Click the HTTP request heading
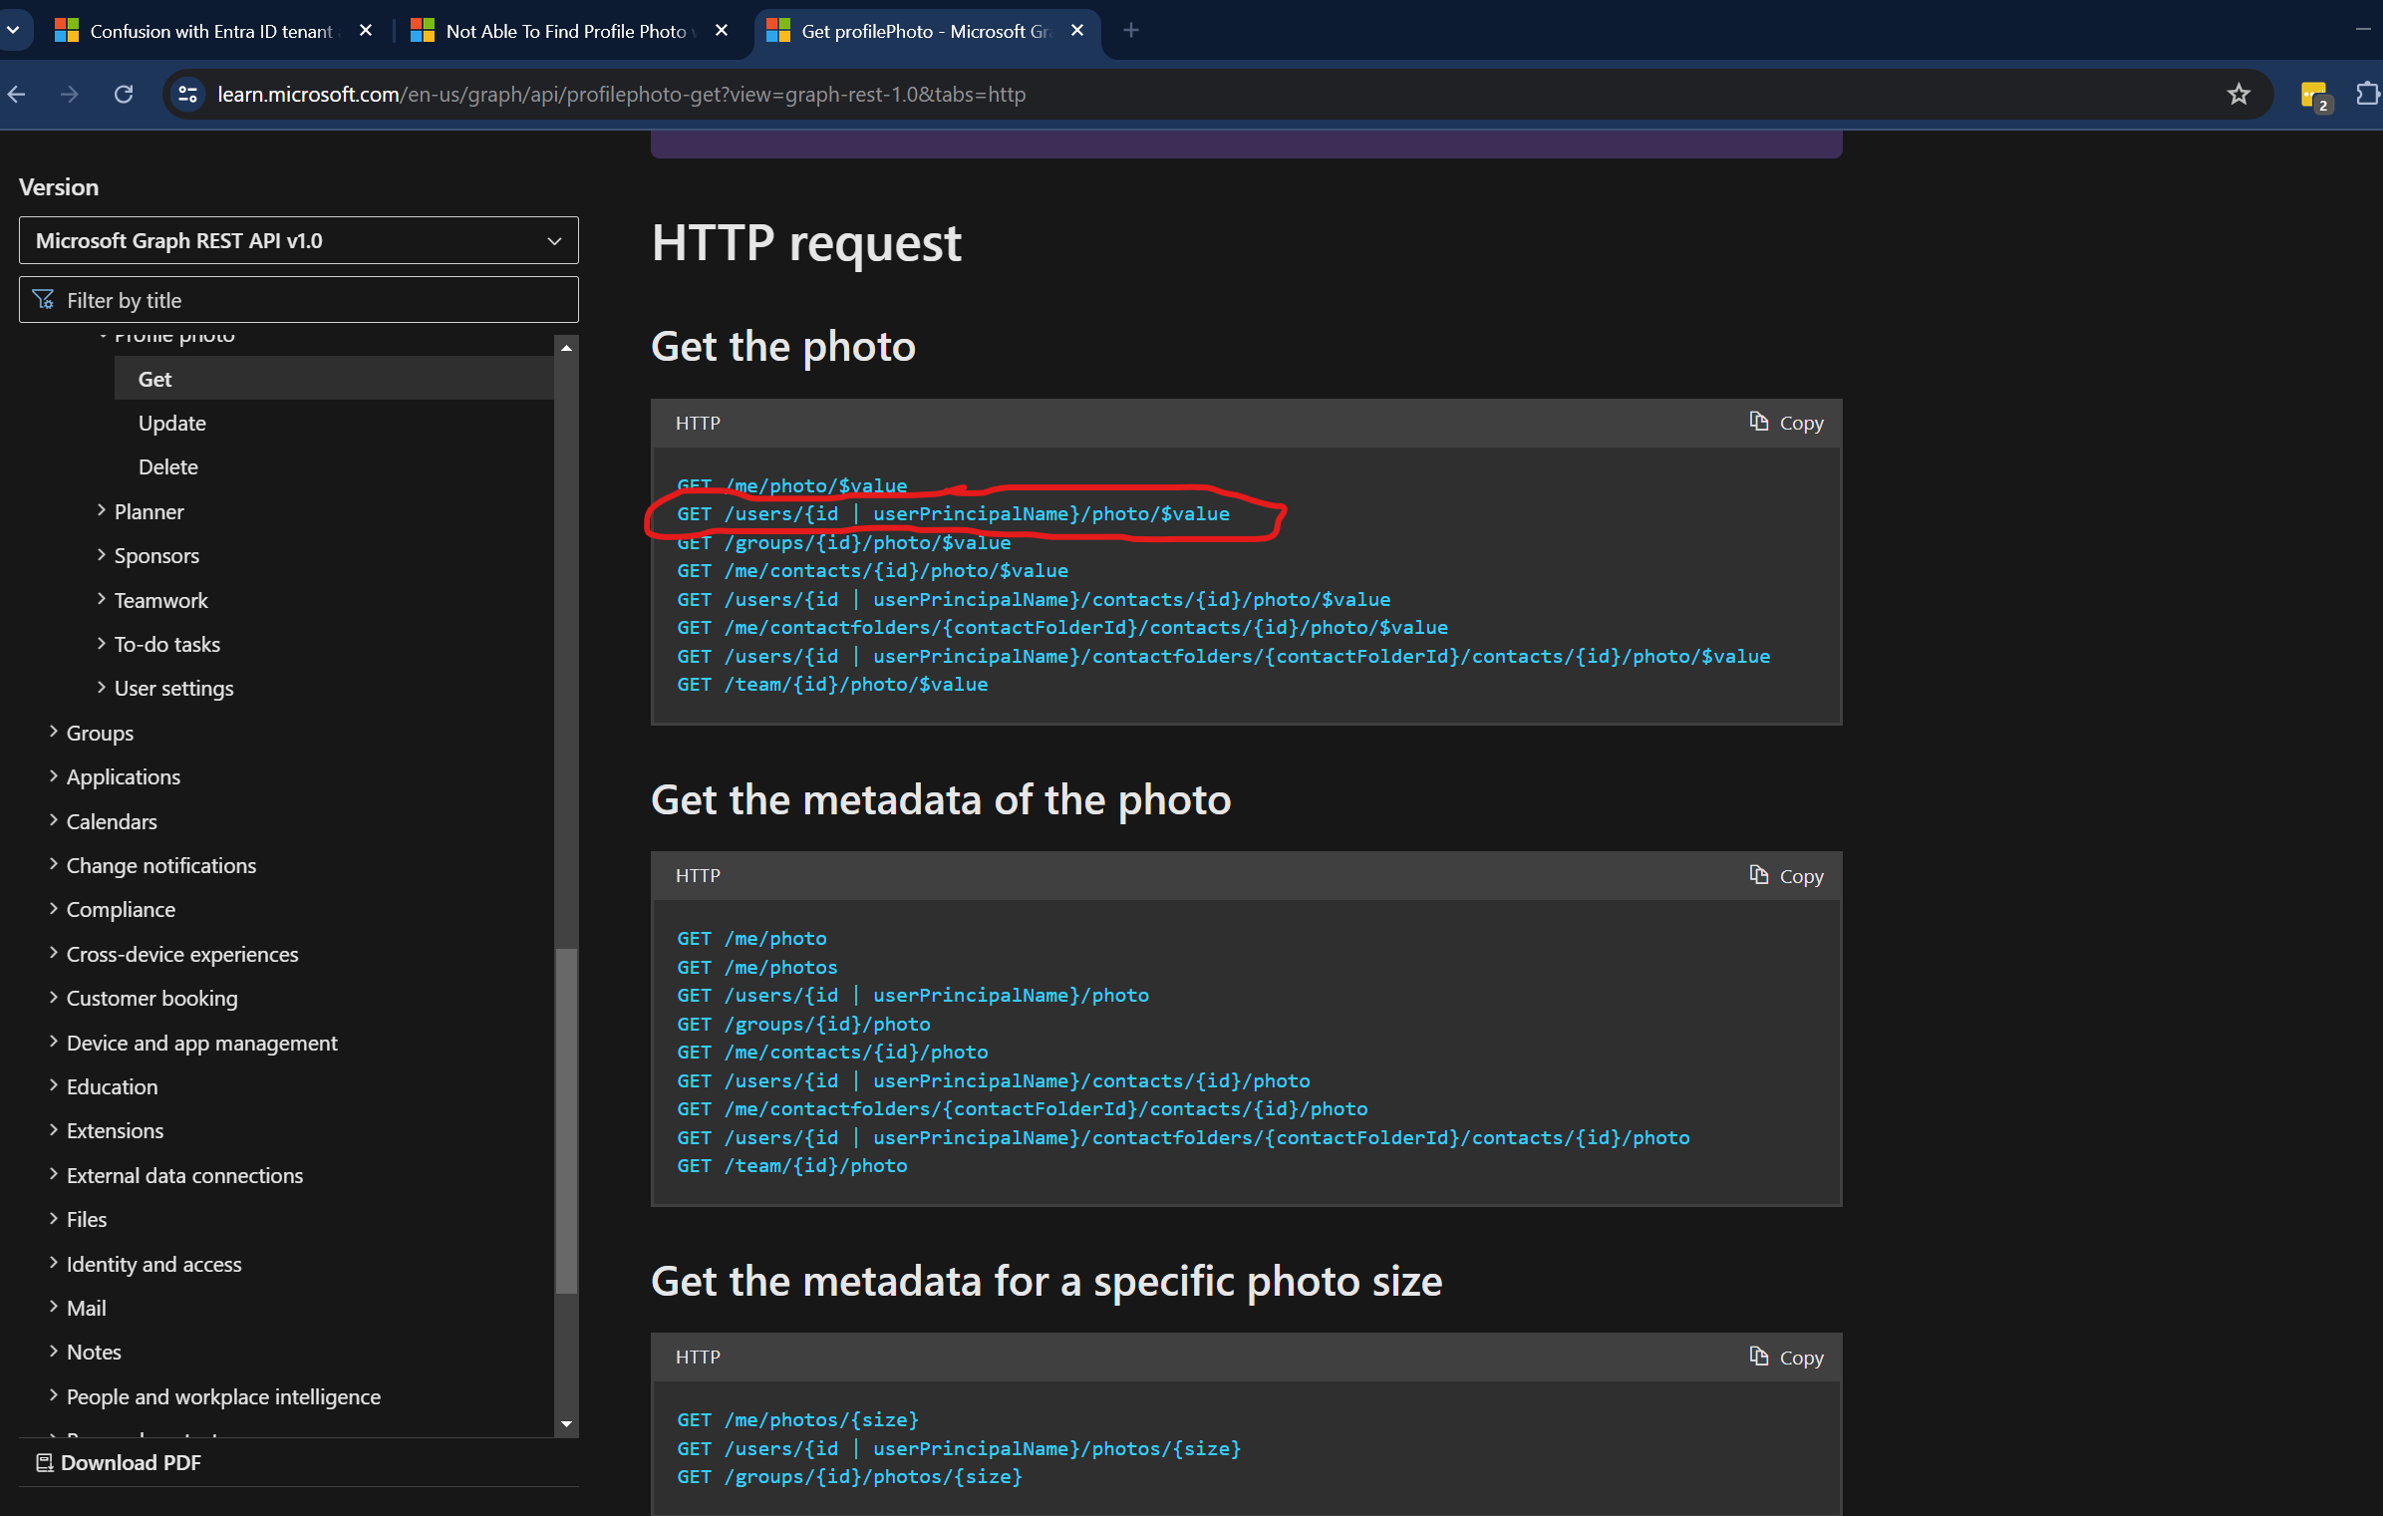 pos(806,243)
